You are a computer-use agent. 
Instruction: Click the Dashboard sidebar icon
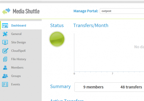[5, 25]
